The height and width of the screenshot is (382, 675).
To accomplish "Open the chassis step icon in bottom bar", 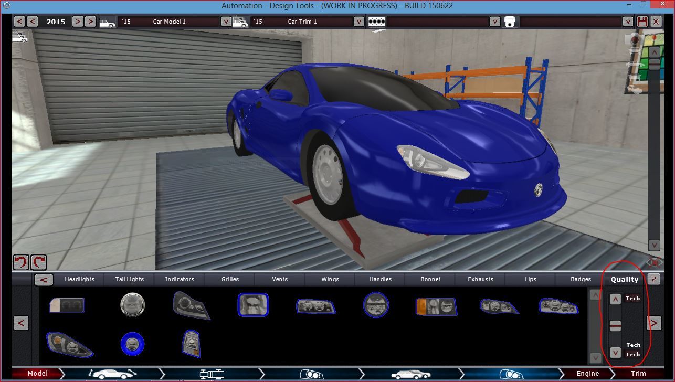I will pyautogui.click(x=212, y=374).
